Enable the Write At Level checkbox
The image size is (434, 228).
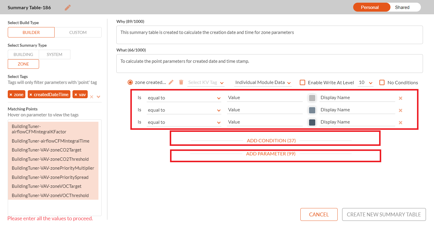[302, 82]
